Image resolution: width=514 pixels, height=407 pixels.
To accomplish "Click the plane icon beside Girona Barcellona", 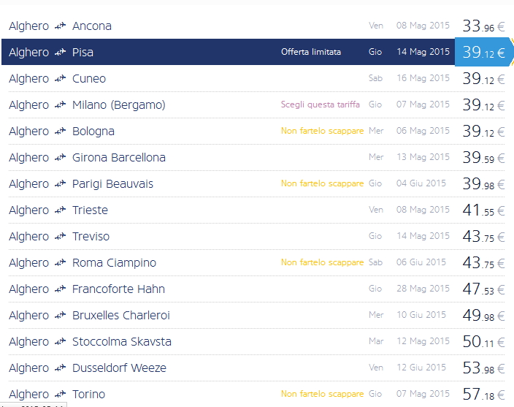I will pos(61,158).
